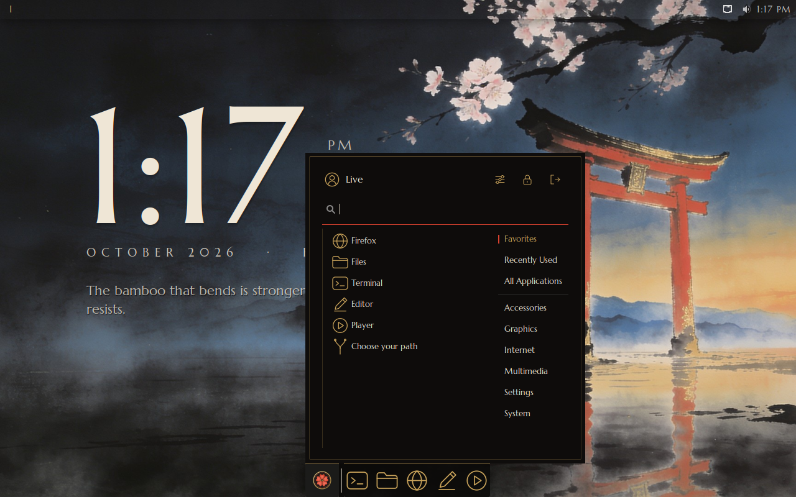
Task: Show All Applications category
Action: (x=533, y=281)
